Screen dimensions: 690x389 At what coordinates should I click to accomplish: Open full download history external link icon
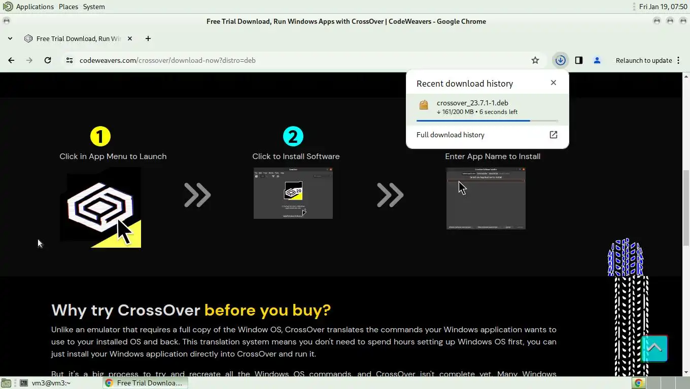click(x=554, y=135)
